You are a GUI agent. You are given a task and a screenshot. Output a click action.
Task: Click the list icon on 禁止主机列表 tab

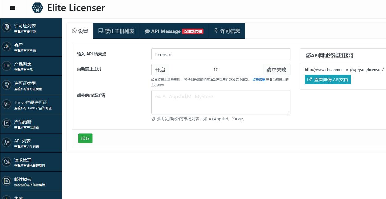(101, 31)
